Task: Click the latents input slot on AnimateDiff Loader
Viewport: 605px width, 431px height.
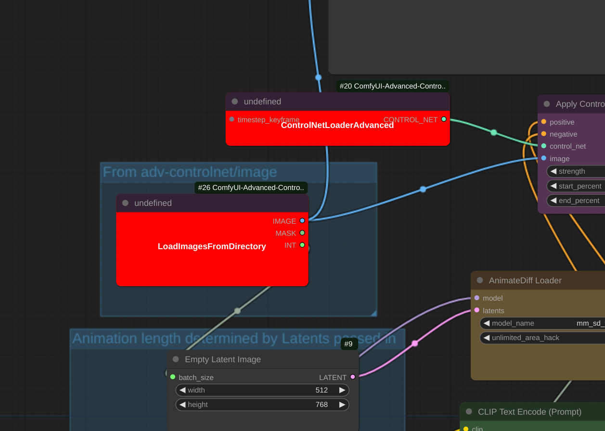Action: click(x=476, y=311)
